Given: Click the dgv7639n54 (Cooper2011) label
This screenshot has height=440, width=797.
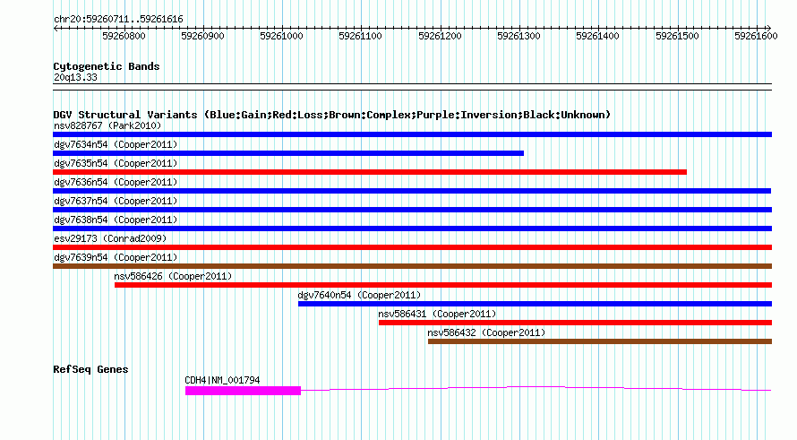Looking at the screenshot, I should (x=116, y=257).
